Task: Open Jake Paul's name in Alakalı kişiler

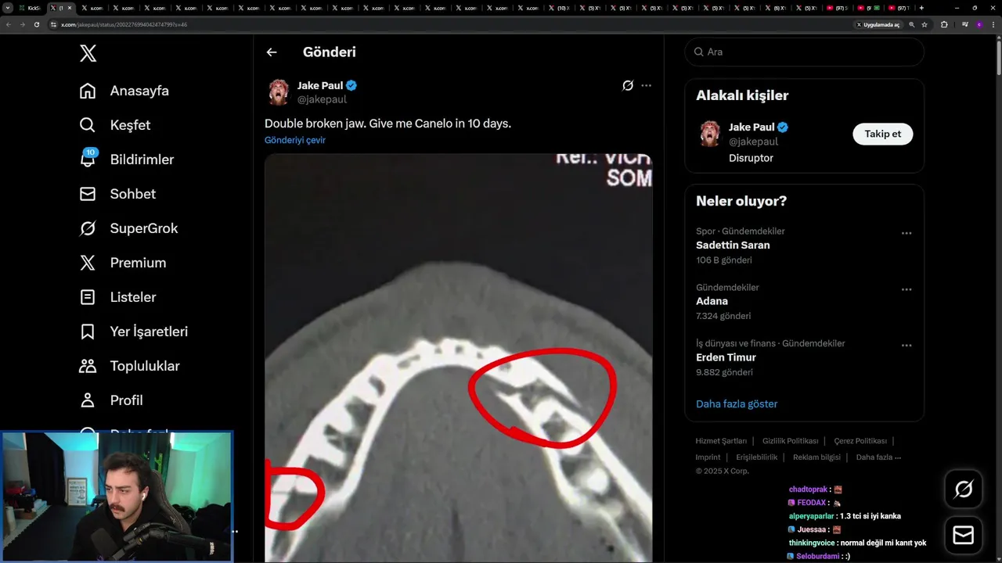Action: pos(751,127)
